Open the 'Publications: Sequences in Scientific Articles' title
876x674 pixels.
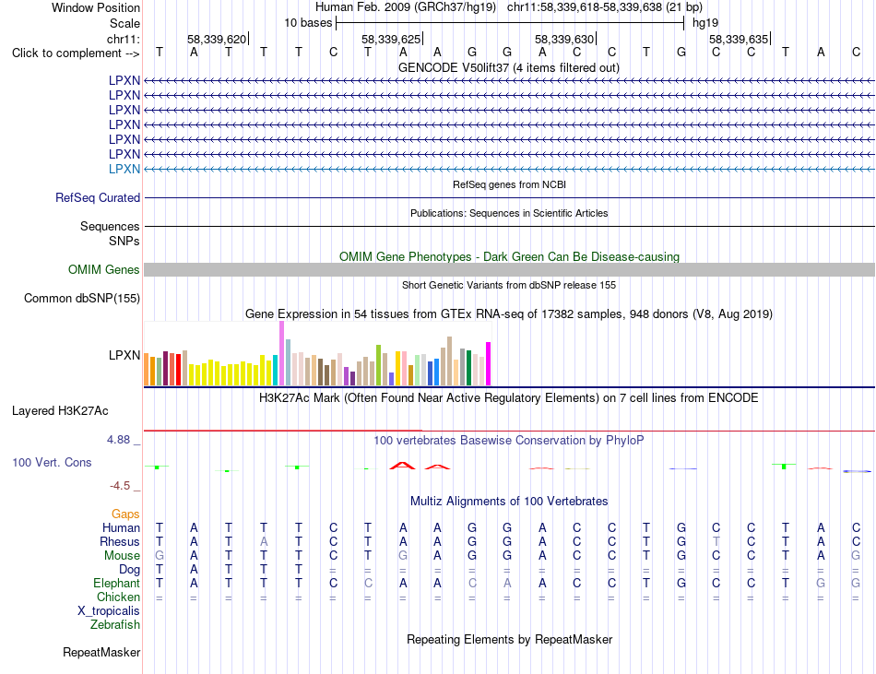pos(509,213)
